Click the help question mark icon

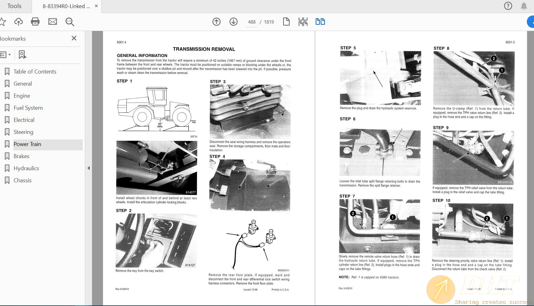[508, 6]
